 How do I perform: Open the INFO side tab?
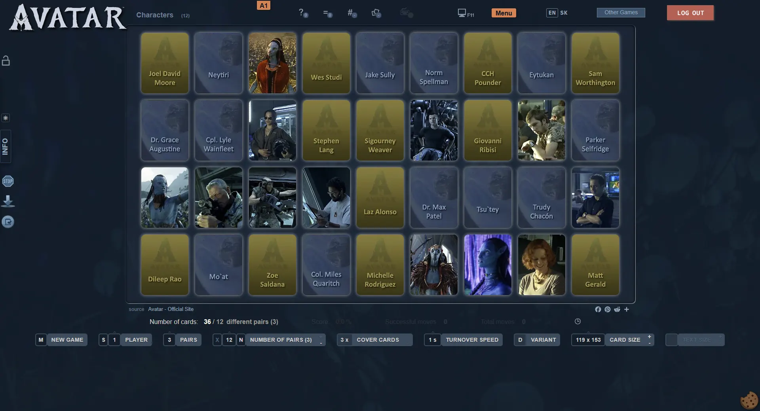pos(6,146)
